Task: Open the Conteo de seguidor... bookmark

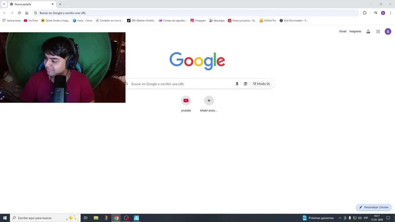Action: [x=173, y=21]
